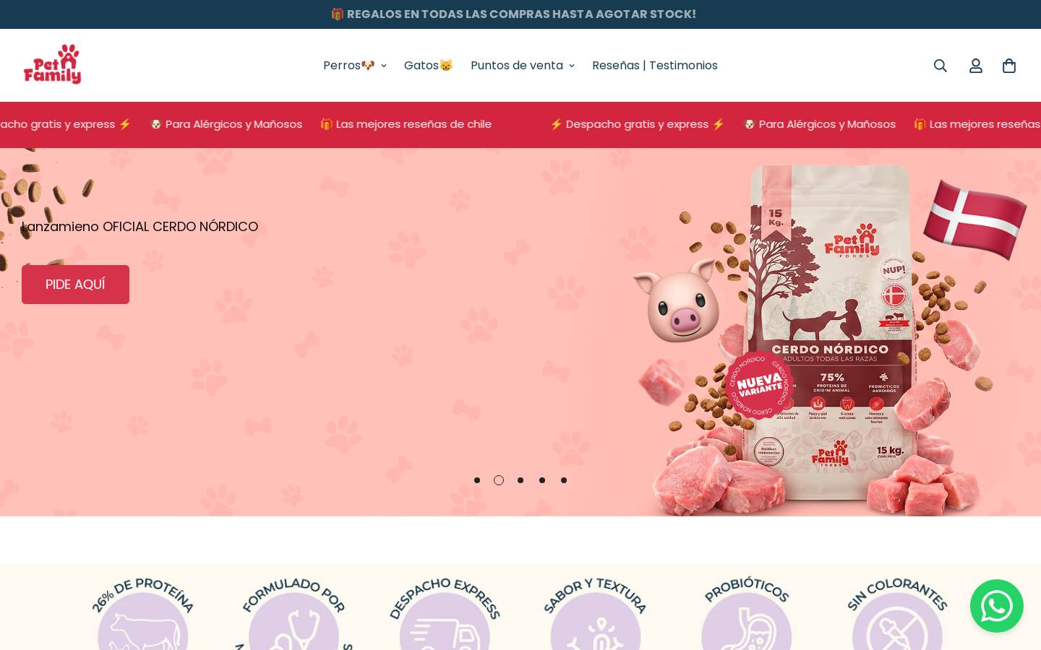The height and width of the screenshot is (650, 1041).
Task: Go to Reseñas | Testimonios page
Action: (655, 66)
